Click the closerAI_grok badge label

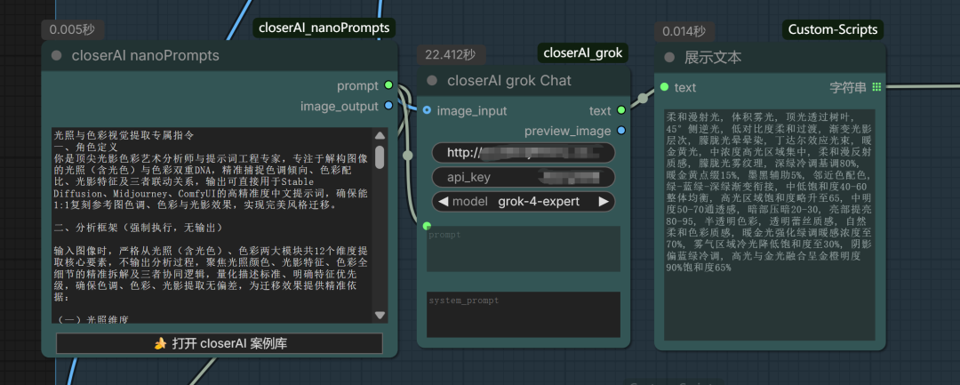point(583,52)
